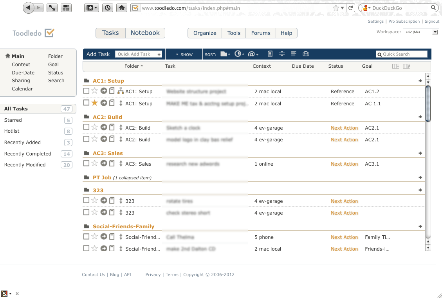Open the note icon on AC3: Sales row
The height and width of the screenshot is (298, 442).
[x=112, y=163]
